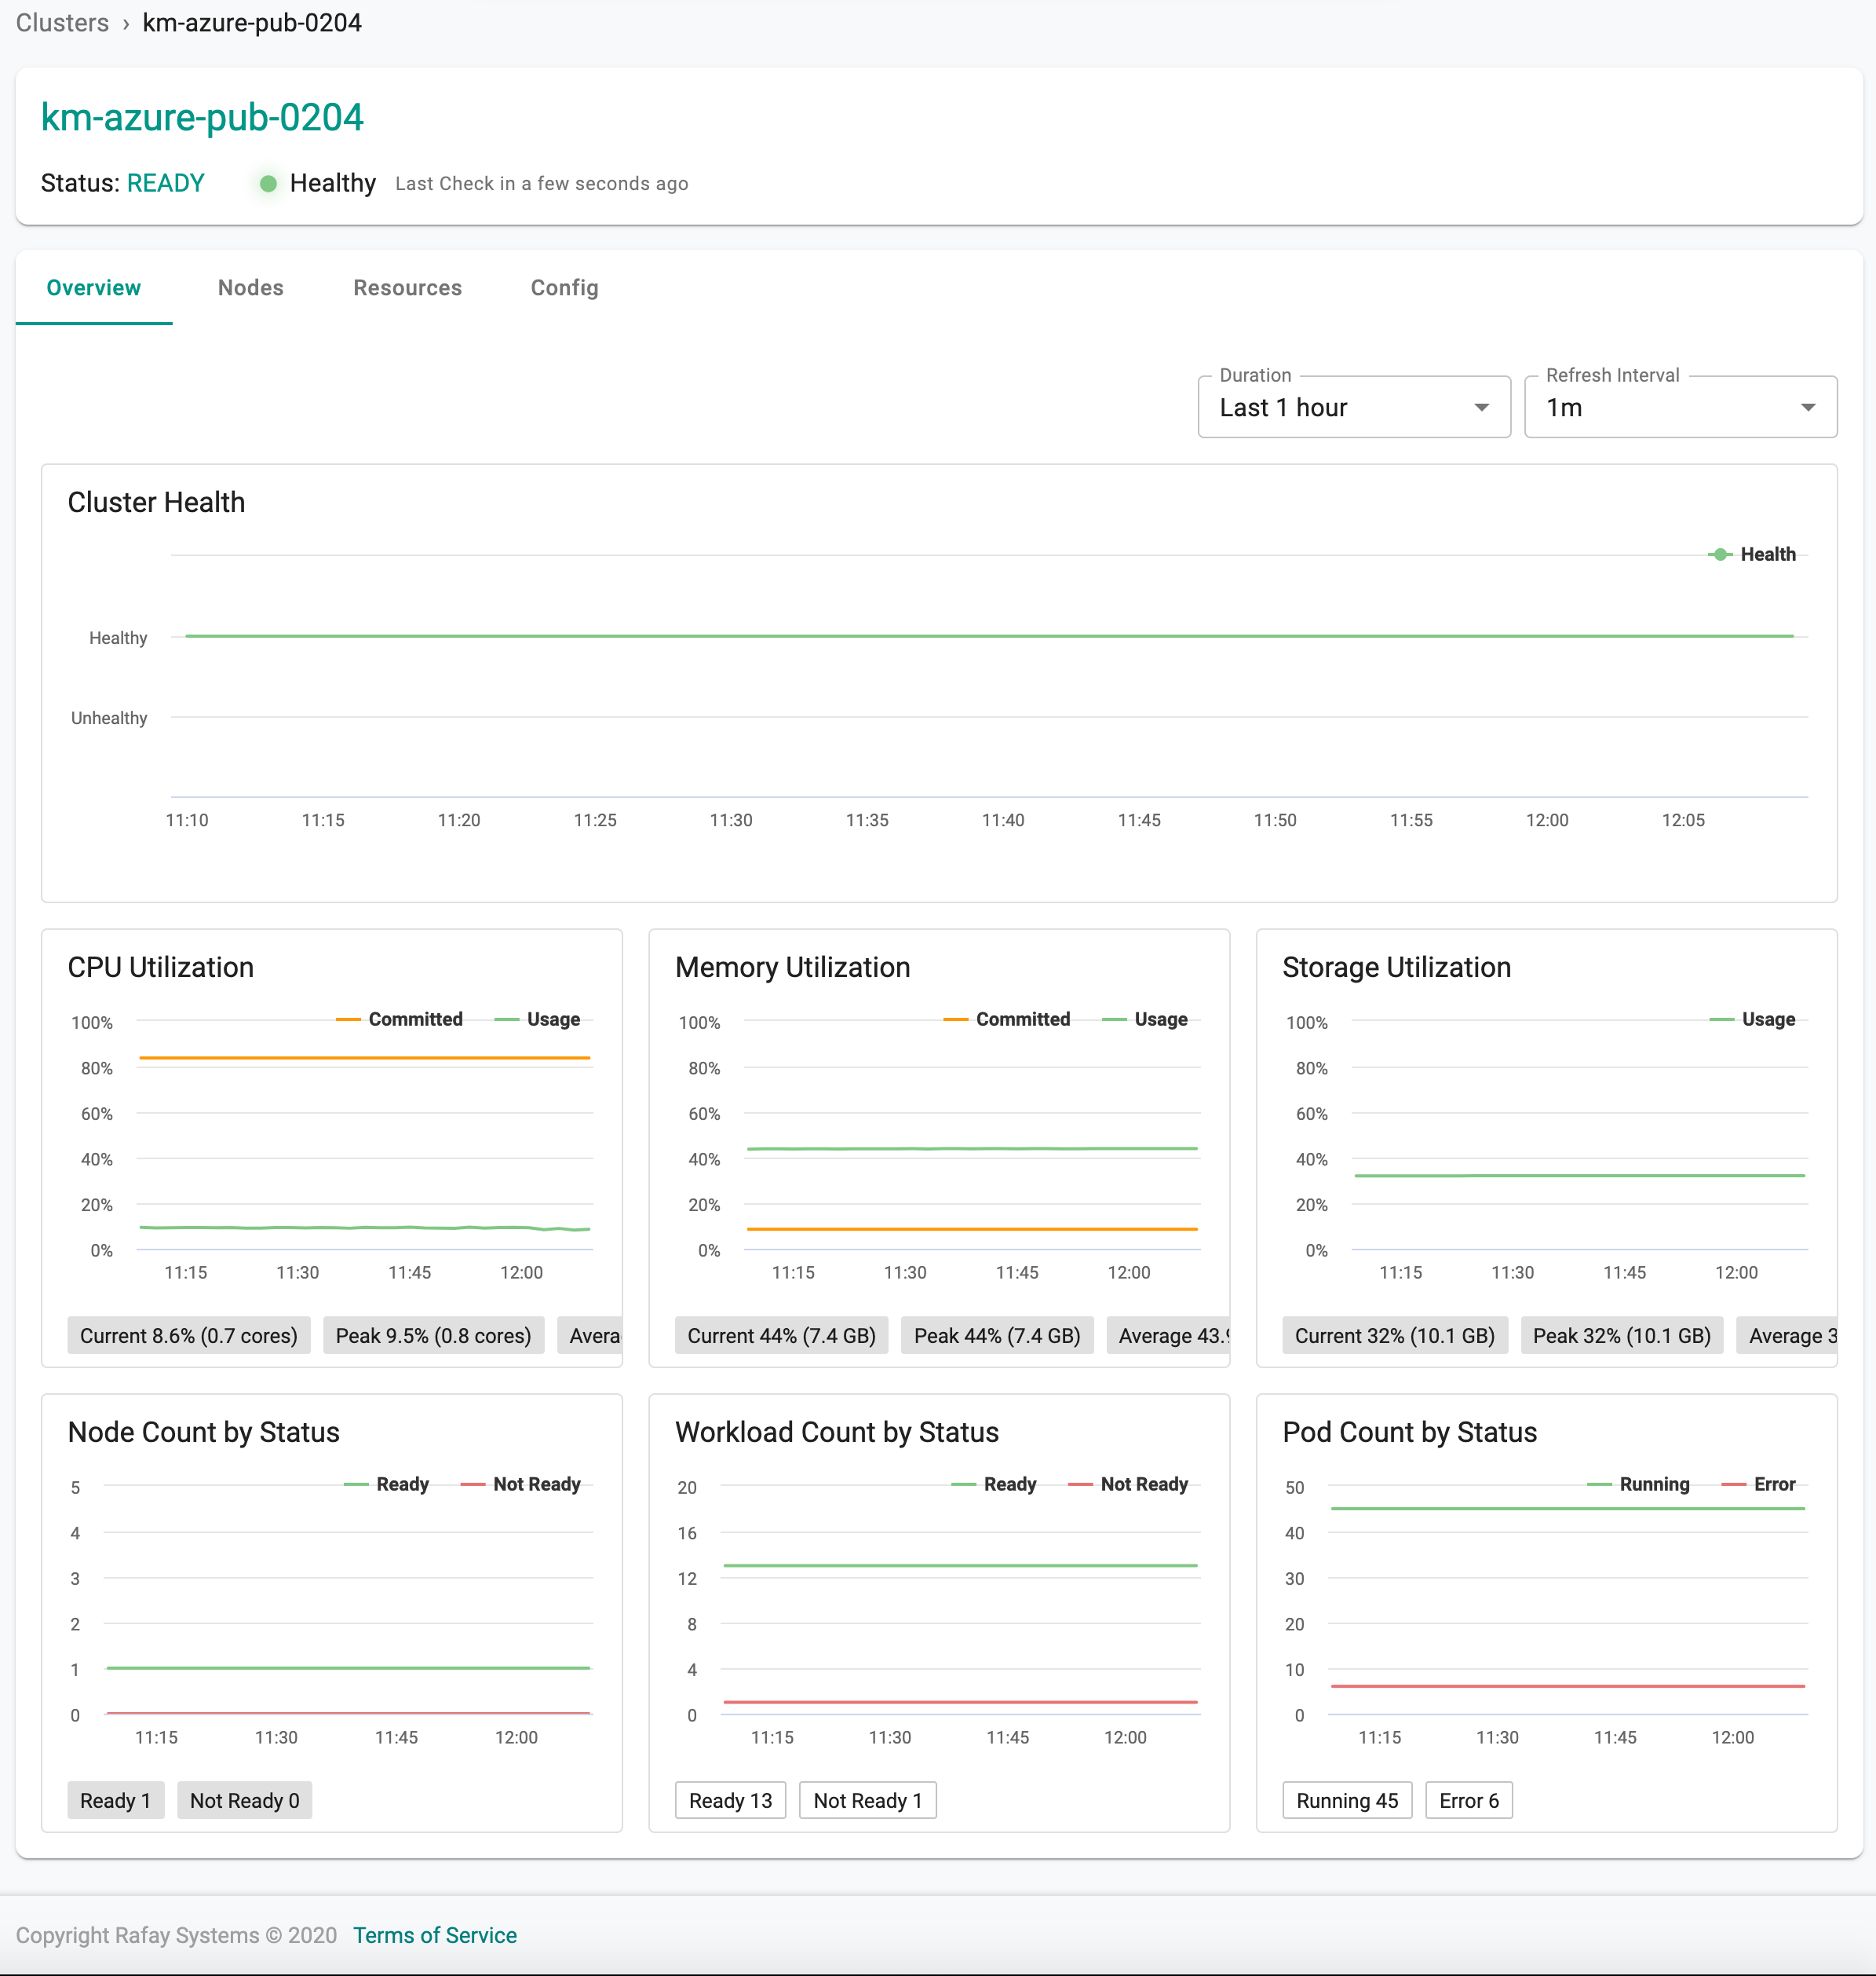1876x1976 pixels.
Task: Click the red Error line in Pod Count chart
Action: coord(1568,1686)
